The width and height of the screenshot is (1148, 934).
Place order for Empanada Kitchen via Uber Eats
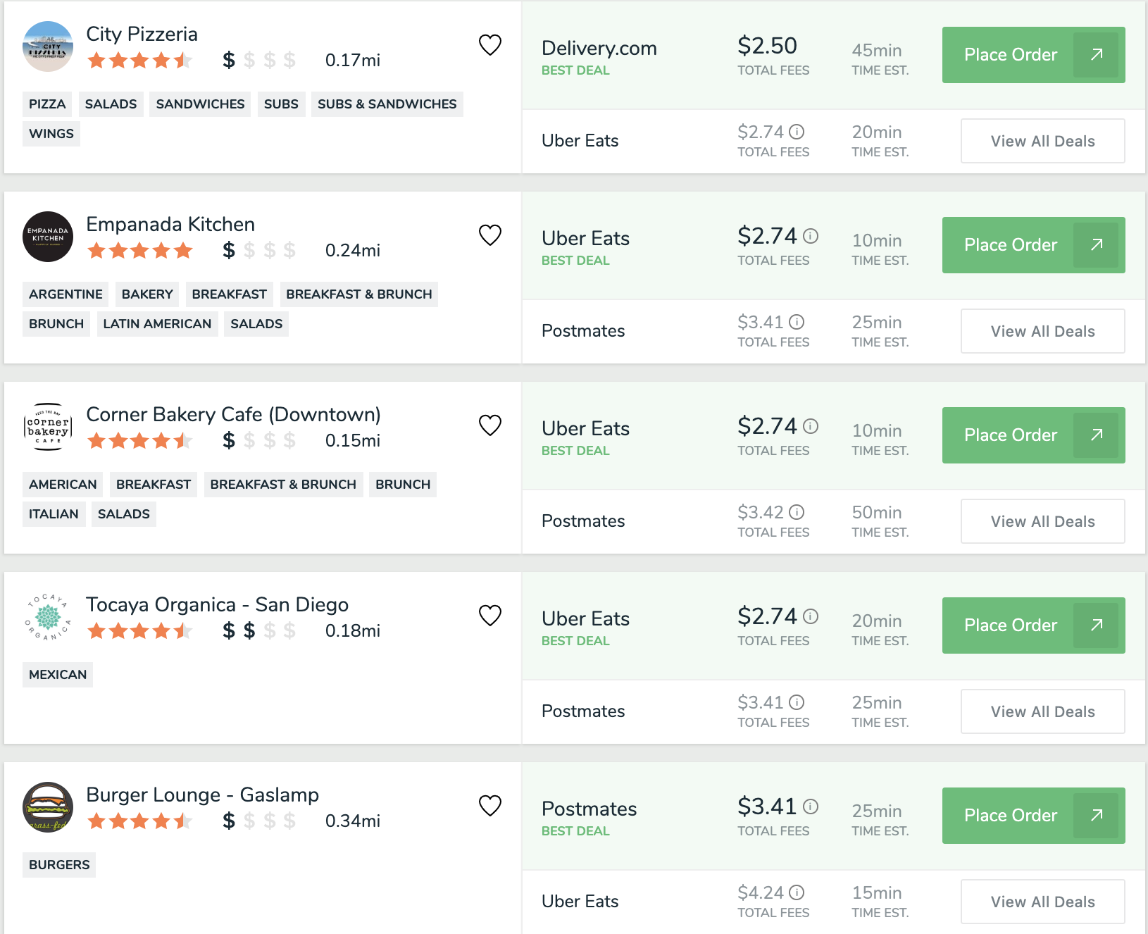[x=1033, y=245]
